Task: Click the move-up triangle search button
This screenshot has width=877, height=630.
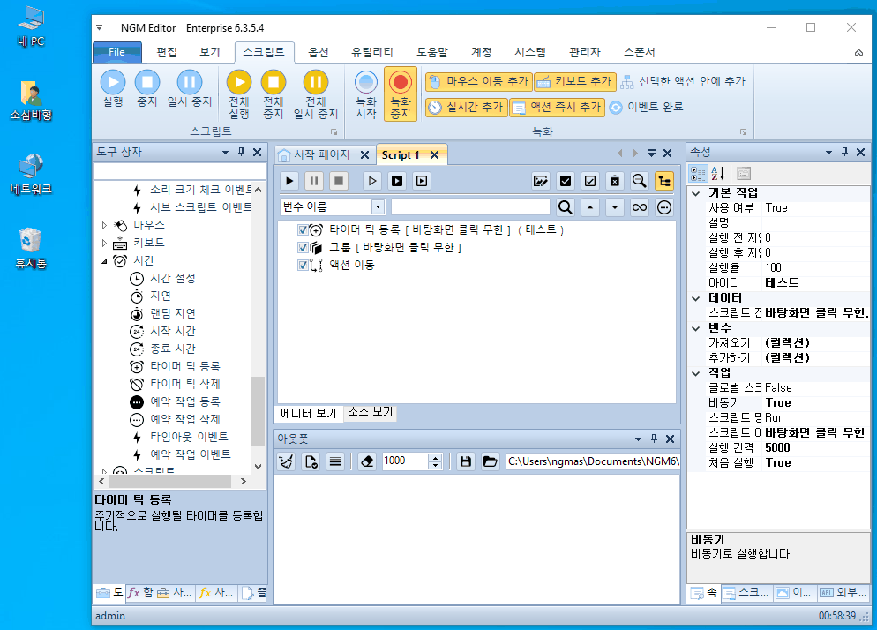Action: (590, 207)
